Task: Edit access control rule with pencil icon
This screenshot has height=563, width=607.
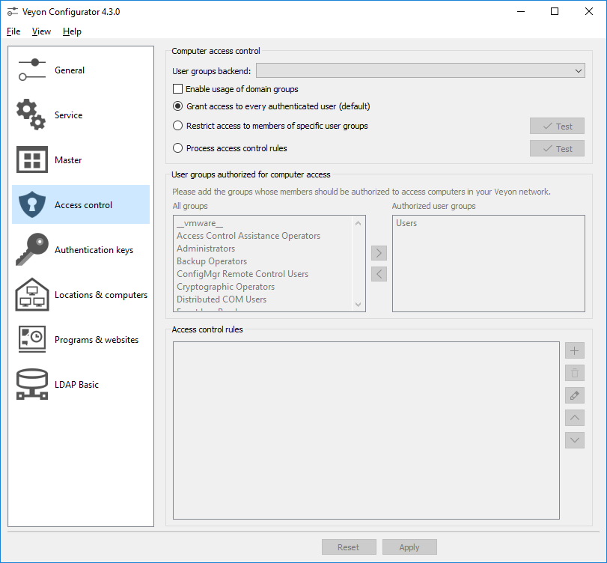Action: [x=575, y=396]
